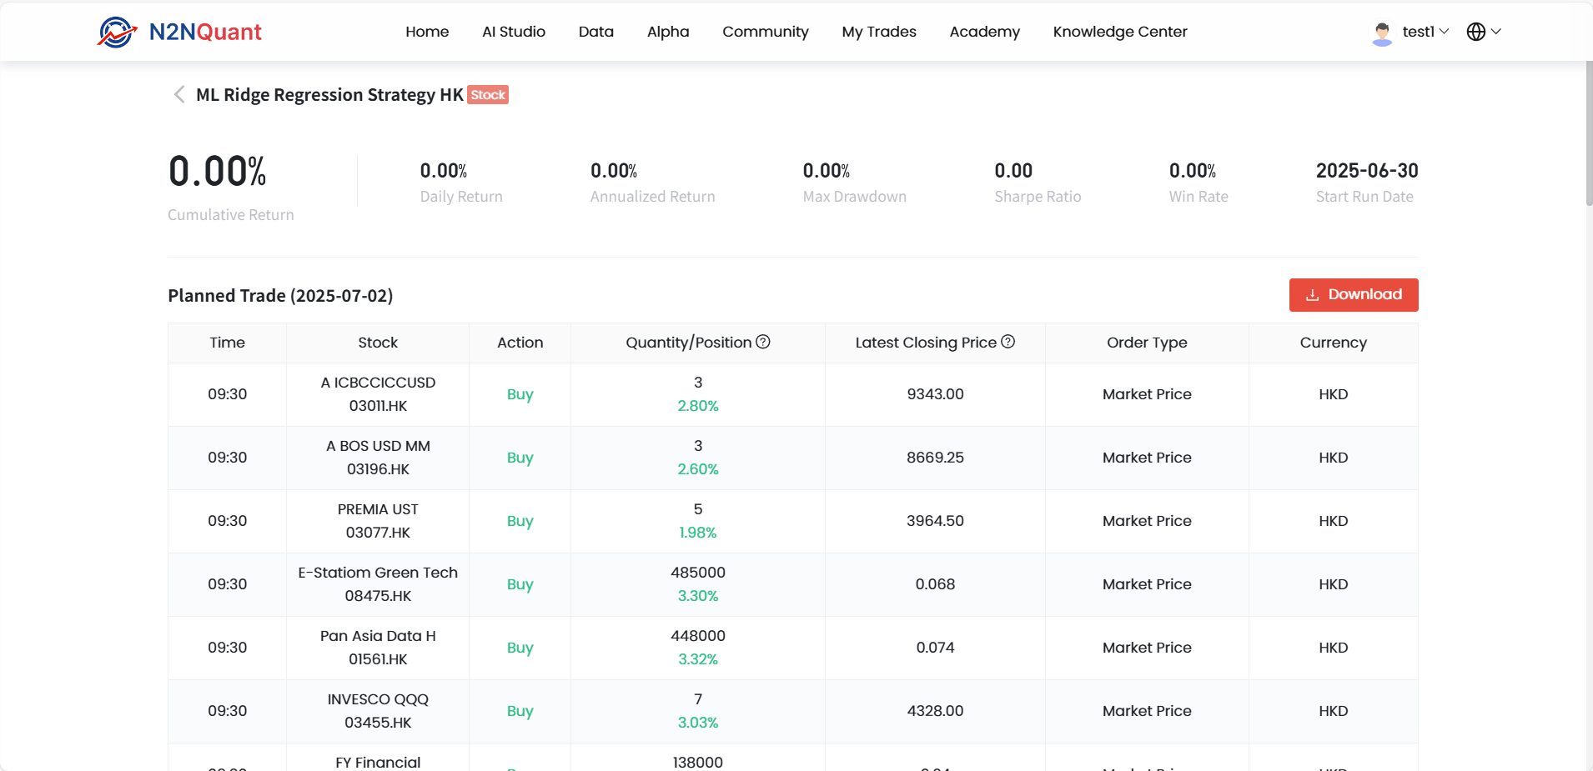Click the Start Run Date 2025-06-30
Screen dimensions: 1593x771
tap(1367, 171)
